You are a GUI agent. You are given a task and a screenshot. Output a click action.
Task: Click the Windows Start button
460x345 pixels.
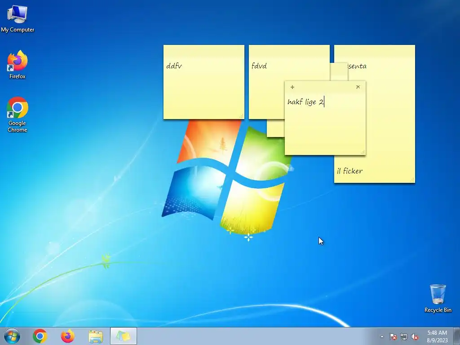pyautogui.click(x=12, y=336)
